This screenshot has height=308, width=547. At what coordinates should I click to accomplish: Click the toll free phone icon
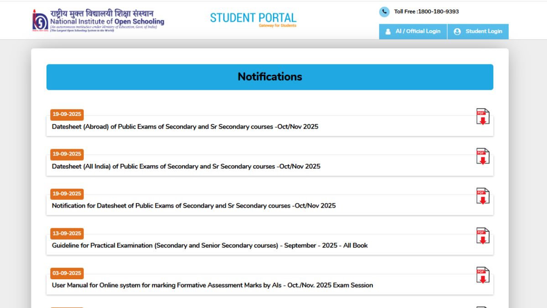click(x=384, y=12)
